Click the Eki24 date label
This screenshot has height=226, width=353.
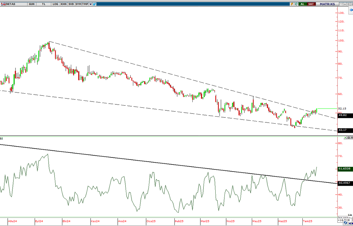(x=66, y=221)
